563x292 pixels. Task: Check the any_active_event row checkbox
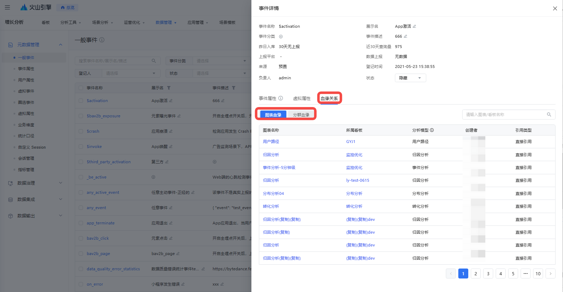pyautogui.click(x=81, y=192)
